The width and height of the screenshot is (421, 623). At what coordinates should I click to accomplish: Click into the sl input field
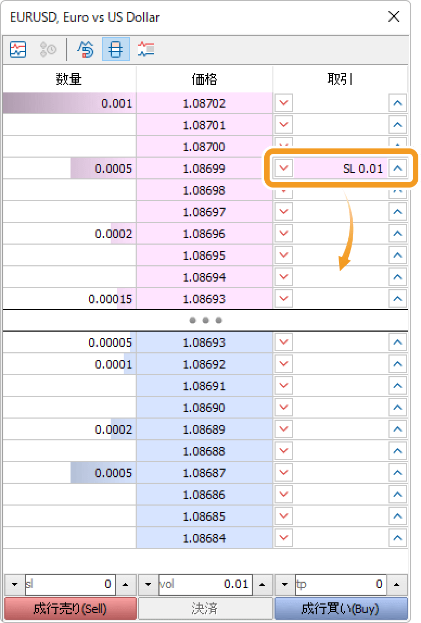coord(70,584)
